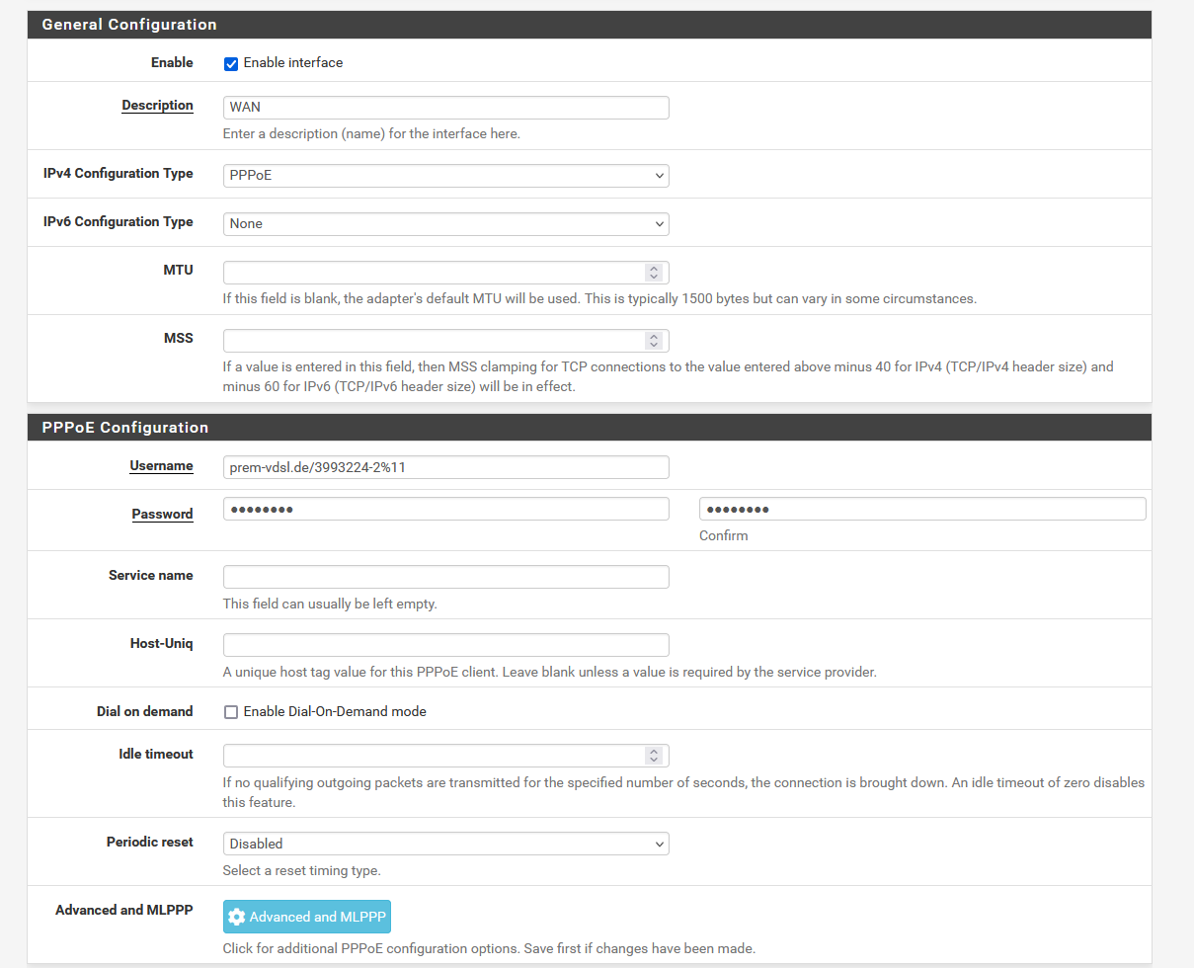This screenshot has width=1194, height=968.
Task: Uncheck the Enable interface checkbox
Action: tap(231, 64)
